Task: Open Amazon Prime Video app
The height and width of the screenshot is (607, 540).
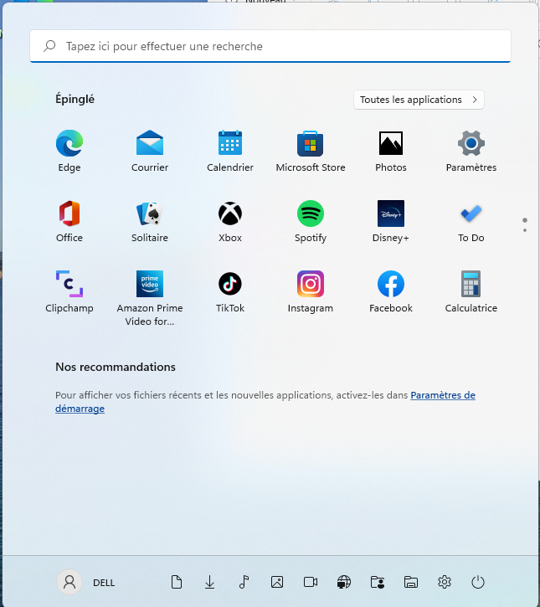Action: [x=149, y=298]
